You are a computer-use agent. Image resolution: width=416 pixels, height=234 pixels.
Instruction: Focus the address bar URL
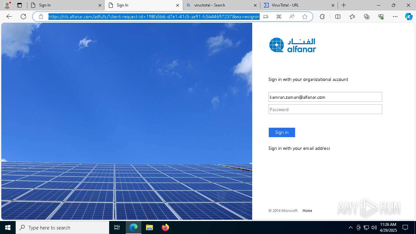pyautogui.click(x=154, y=17)
